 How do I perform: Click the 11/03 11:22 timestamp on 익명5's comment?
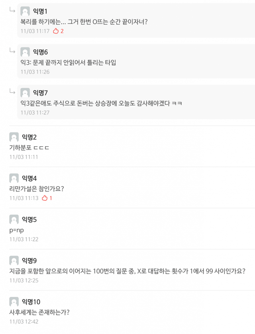[x=24, y=239]
